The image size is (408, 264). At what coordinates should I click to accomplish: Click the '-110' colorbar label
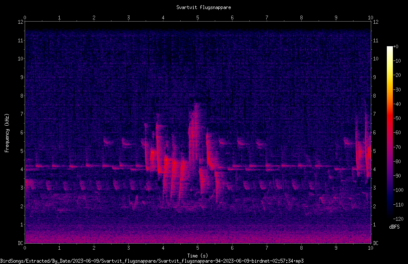[398, 205]
